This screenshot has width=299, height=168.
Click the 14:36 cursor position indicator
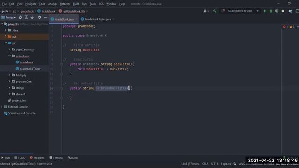[x=190, y=164]
